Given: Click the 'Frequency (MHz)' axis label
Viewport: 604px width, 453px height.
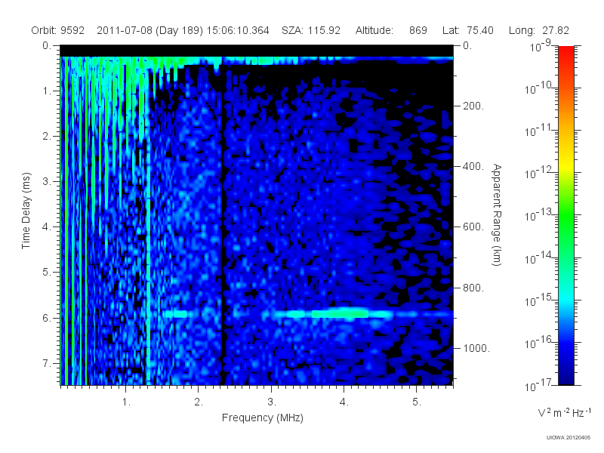Looking at the screenshot, I should coord(262,418).
